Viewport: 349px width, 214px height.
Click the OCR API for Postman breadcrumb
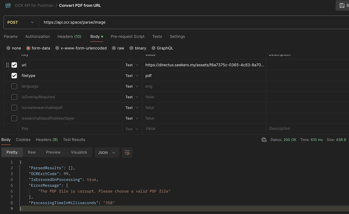pyautogui.click(x=34, y=5)
